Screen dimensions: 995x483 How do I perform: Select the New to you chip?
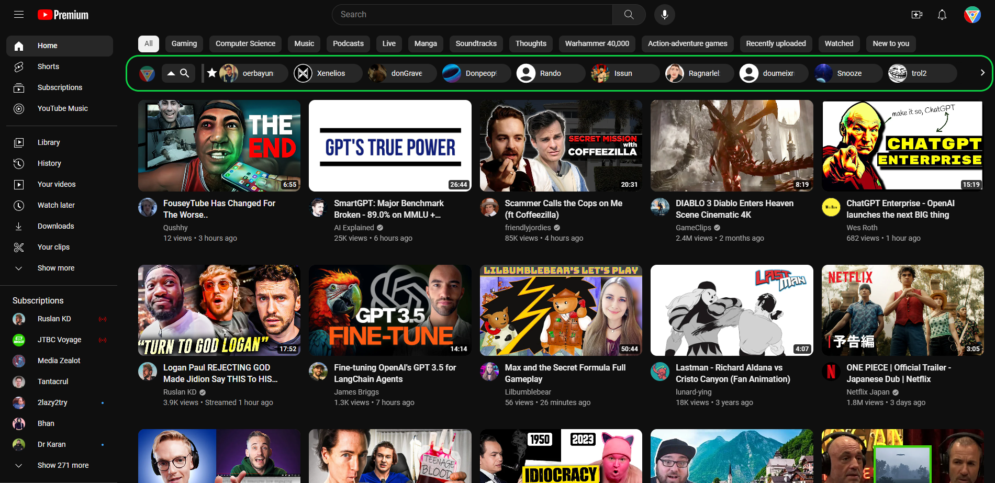pyautogui.click(x=891, y=43)
